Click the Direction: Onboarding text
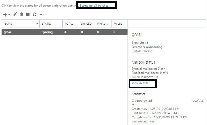Screen dimensions: 207x125 pos(147,47)
